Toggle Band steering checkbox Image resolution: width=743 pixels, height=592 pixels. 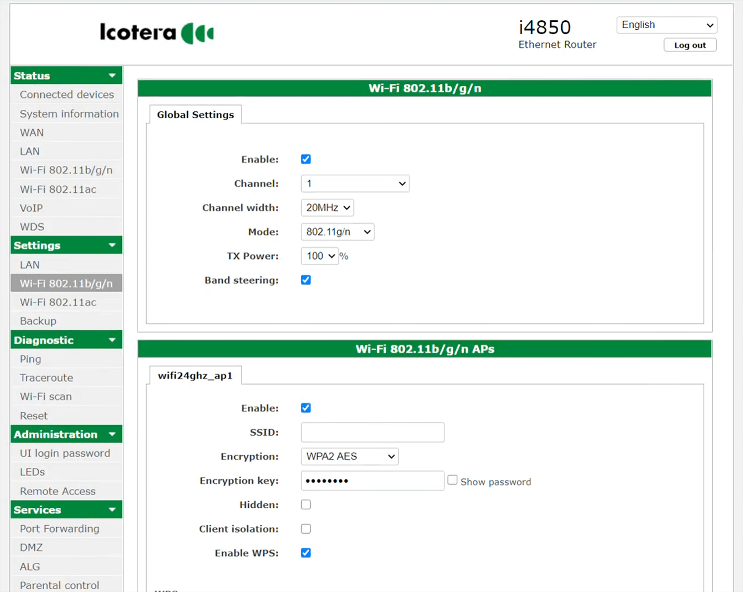pos(306,280)
